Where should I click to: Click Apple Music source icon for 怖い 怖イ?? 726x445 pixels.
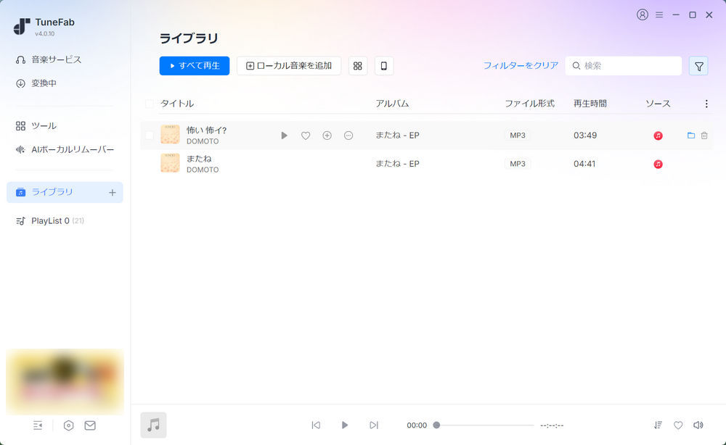658,136
